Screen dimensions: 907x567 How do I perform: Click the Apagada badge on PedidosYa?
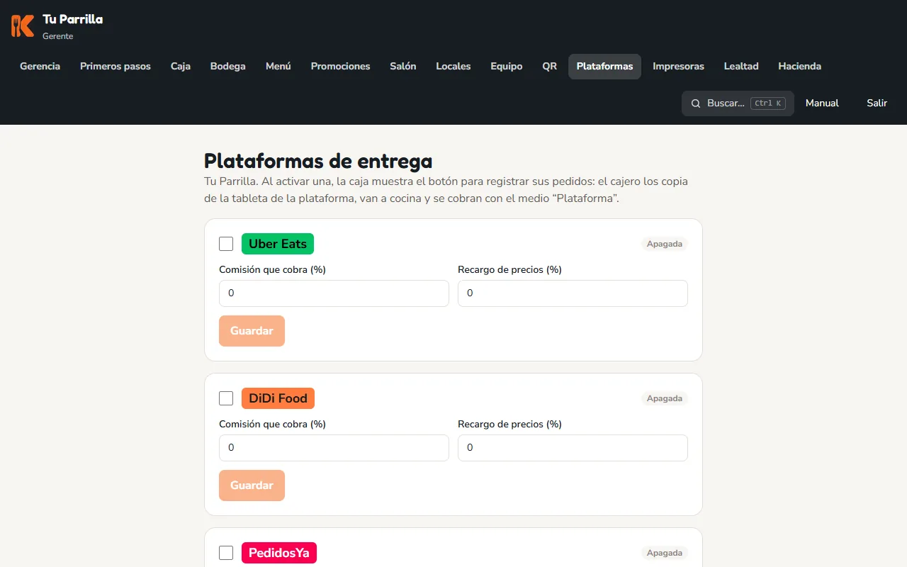(665, 553)
